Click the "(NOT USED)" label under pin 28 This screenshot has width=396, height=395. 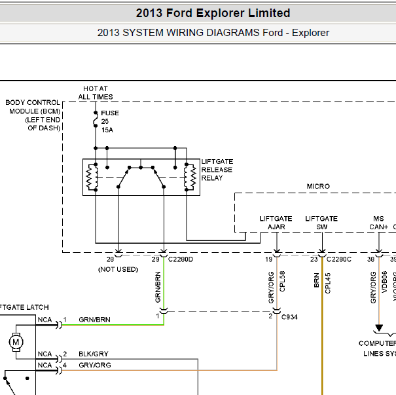point(118,269)
